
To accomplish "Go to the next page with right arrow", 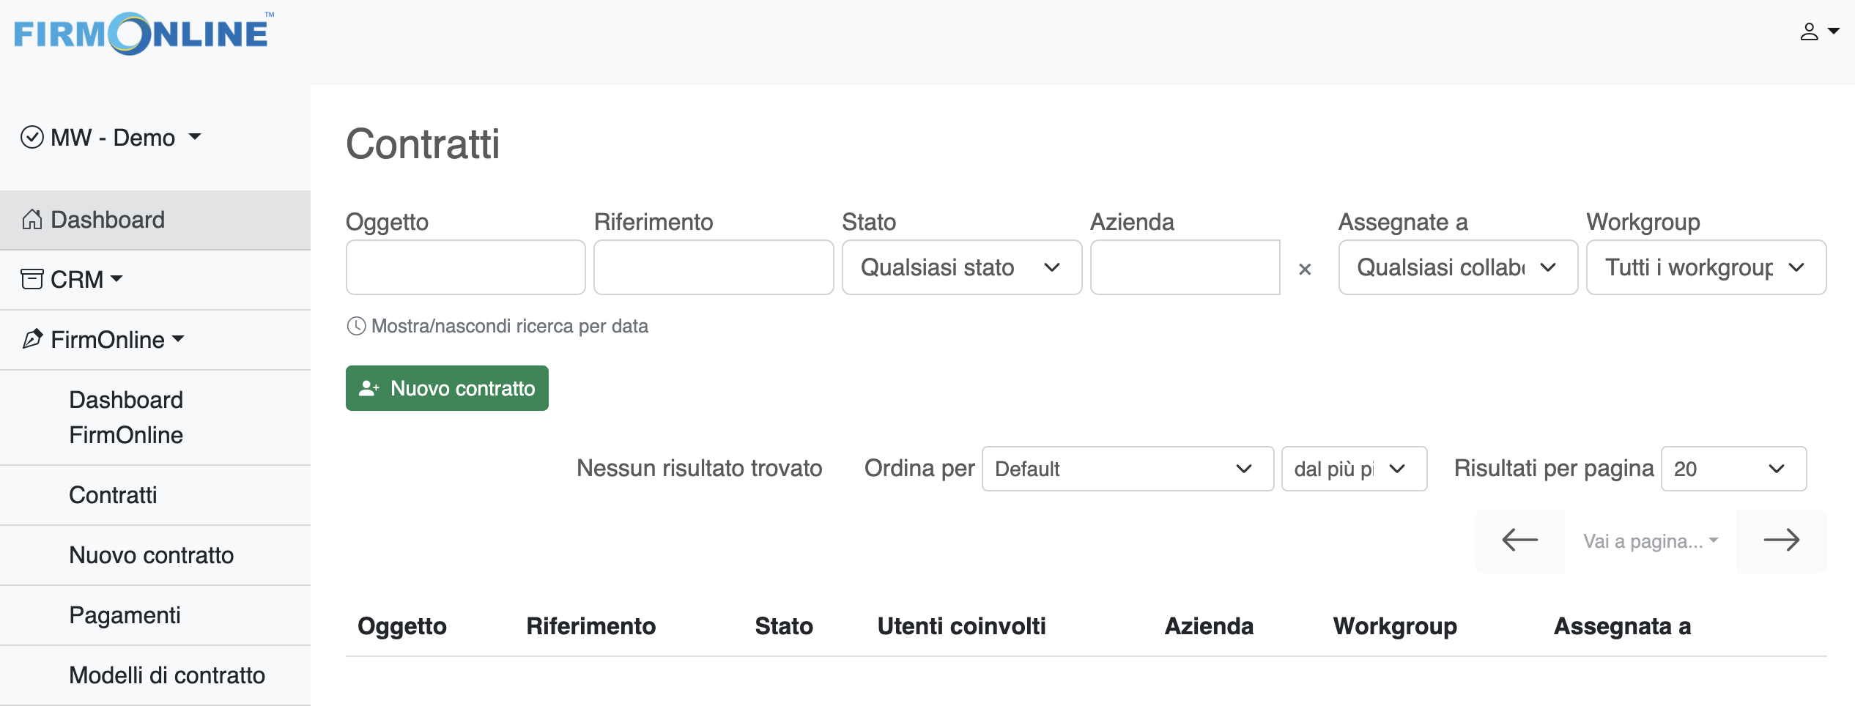I will click(1782, 540).
